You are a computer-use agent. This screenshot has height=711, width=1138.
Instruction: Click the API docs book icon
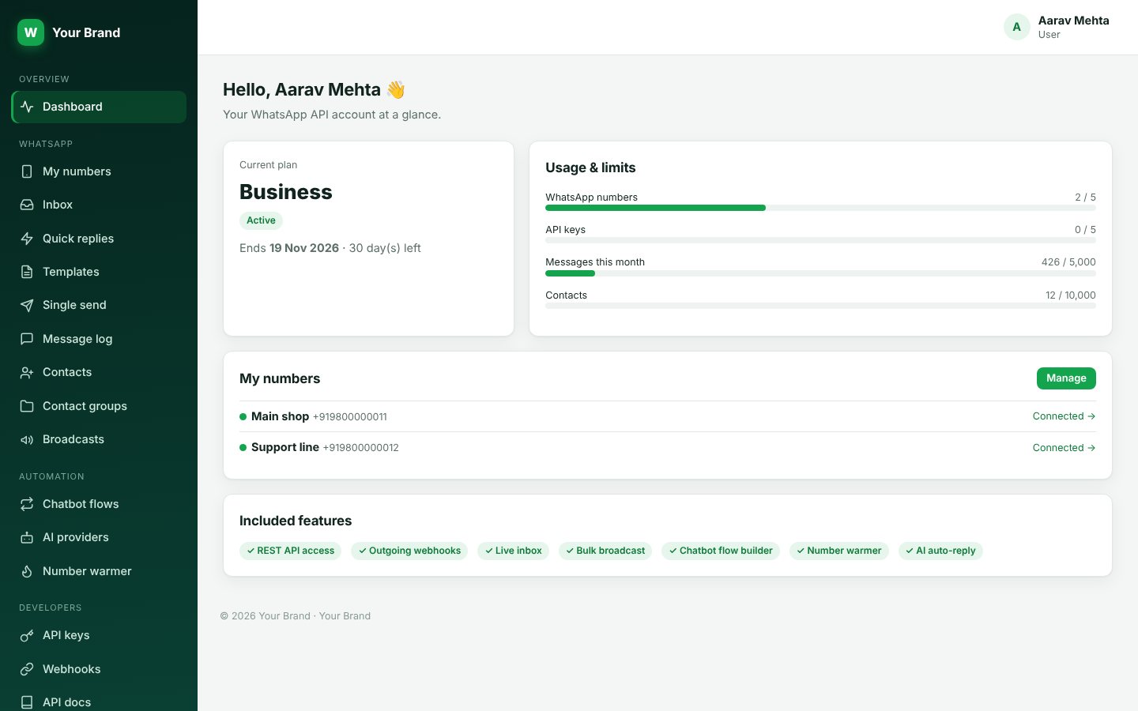27,702
